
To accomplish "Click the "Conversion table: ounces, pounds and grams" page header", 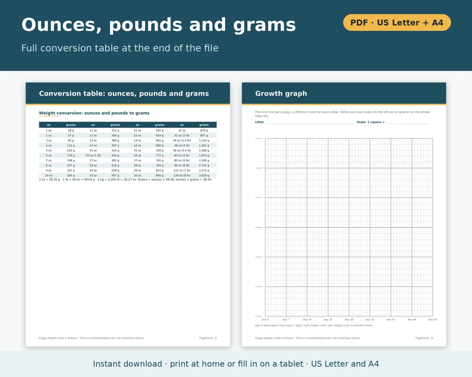I will point(124,93).
